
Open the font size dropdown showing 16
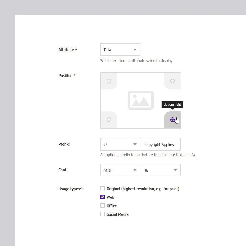pyautogui.click(x=161, y=170)
